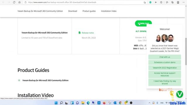187x105 pixels.
Task: Click ENG language indicator in tray
Action: tap(162, 103)
